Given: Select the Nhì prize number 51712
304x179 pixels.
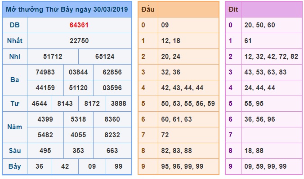Looking at the screenshot, I should 53,57.
